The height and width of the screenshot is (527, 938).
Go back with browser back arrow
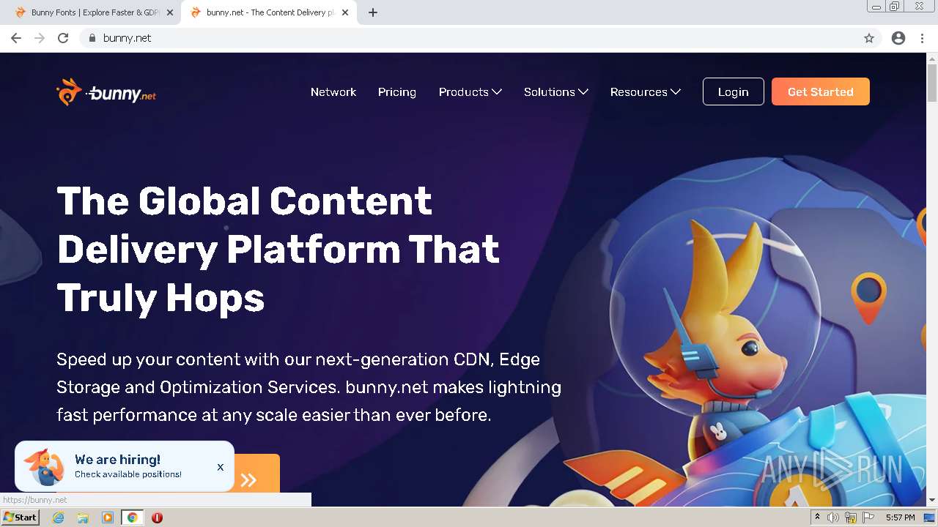(16, 38)
